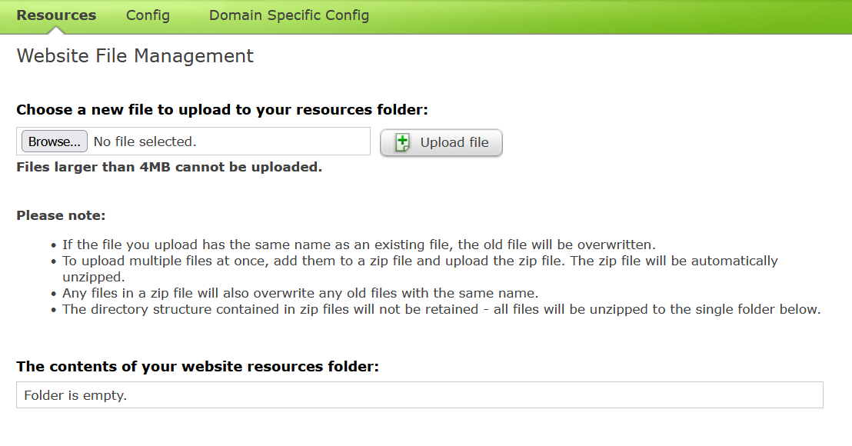
Task: Click the 4MB file size limit warning
Action: point(169,167)
